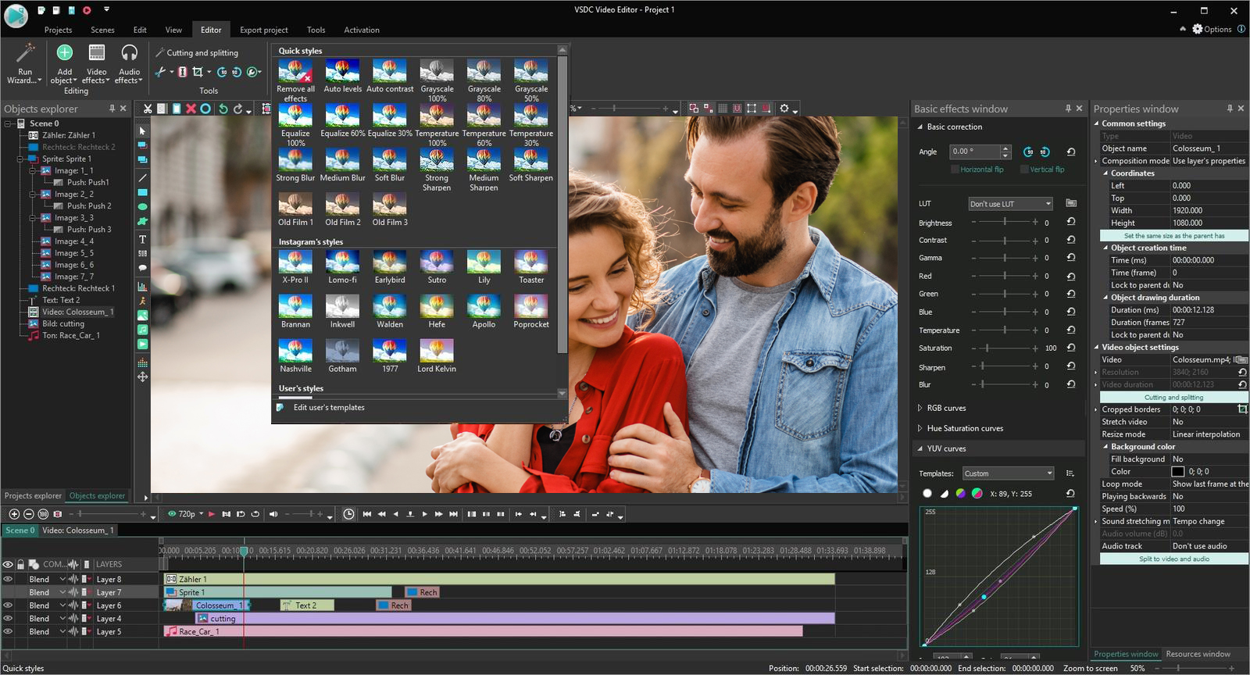Open the Video effects menu
This screenshot has height=675, width=1250.
[x=97, y=63]
